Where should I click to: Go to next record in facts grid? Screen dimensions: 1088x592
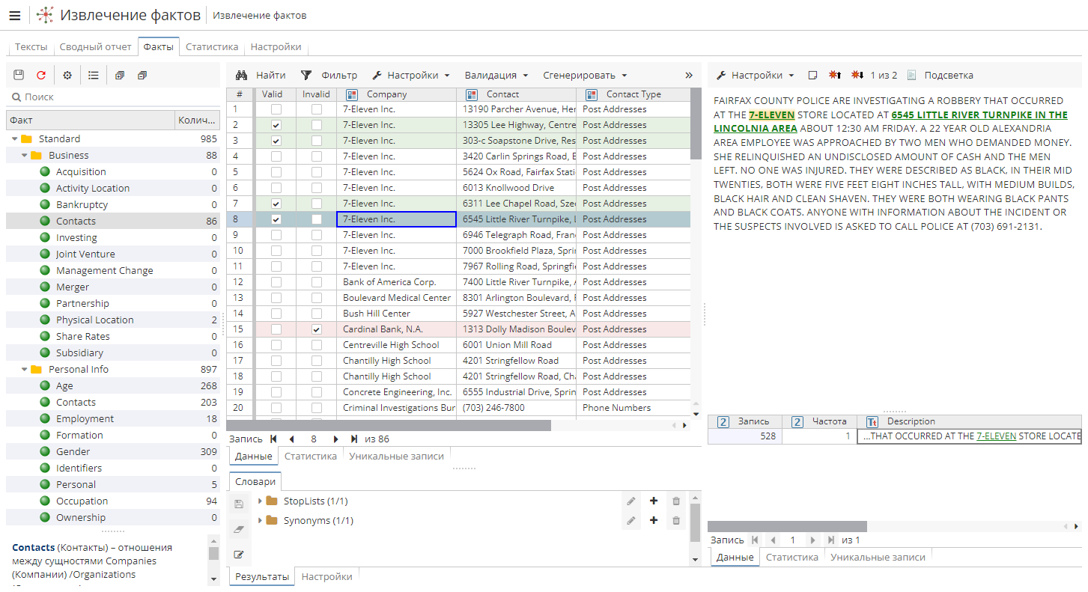coord(335,439)
